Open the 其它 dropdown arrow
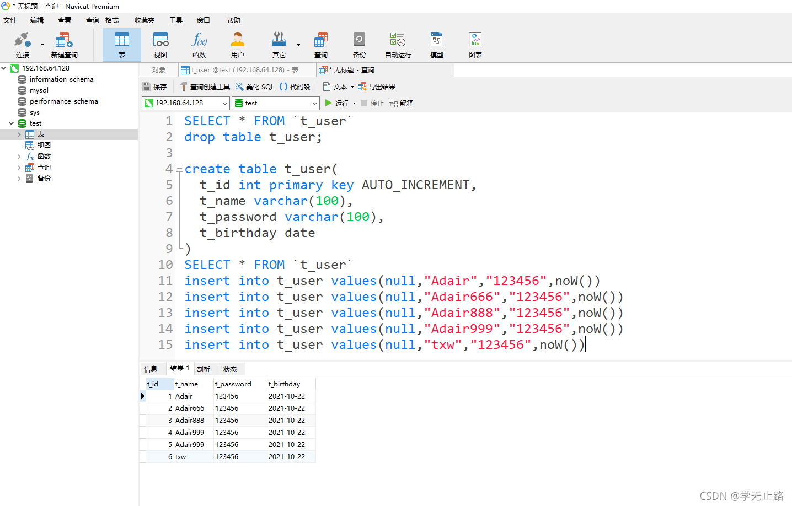 pyautogui.click(x=298, y=45)
